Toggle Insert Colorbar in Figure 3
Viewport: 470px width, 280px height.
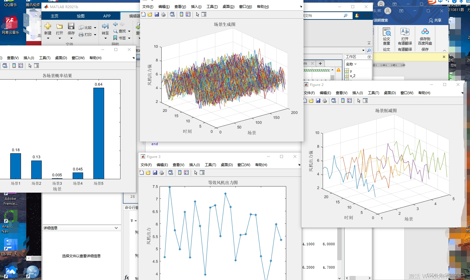(180, 172)
